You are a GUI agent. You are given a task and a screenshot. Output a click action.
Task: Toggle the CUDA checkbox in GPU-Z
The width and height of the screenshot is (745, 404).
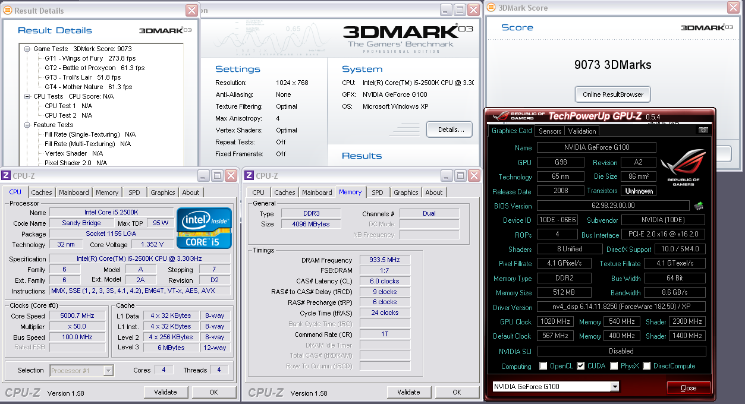tap(581, 366)
